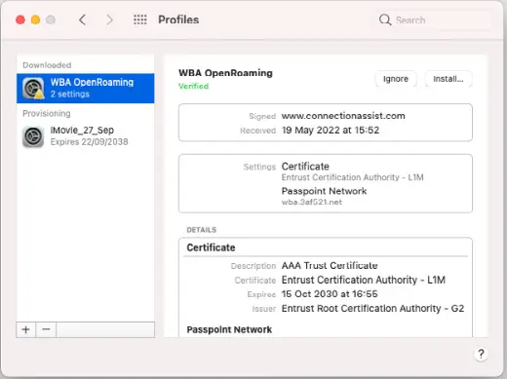Click the "Passpoint Network" settings entry
Screen dimensions: 507x379
tap(324, 191)
